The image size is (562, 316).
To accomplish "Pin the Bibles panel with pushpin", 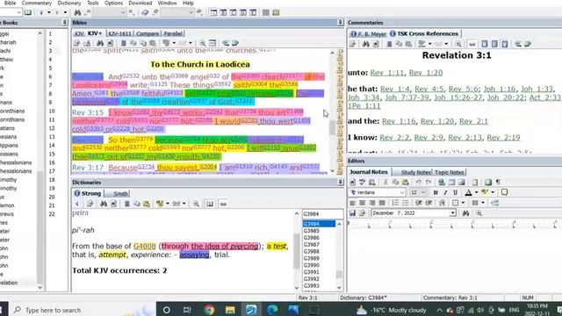I will 340,23.
